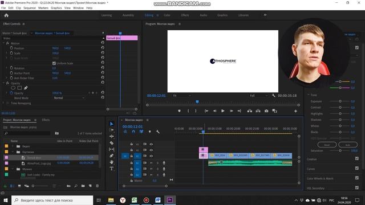
Task: Click Play button in Program monitor
Action: tap(223, 111)
